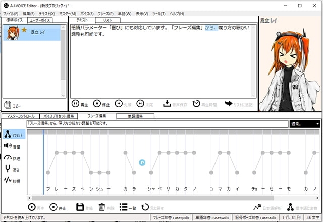The width and height of the screenshot is (323, 222).
Task: Click the リストに追記 arrow icon
Action: (x=229, y=103)
